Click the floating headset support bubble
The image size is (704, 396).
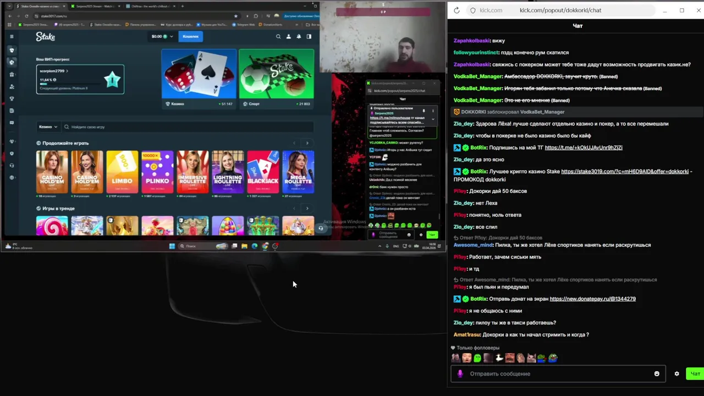[321, 228]
